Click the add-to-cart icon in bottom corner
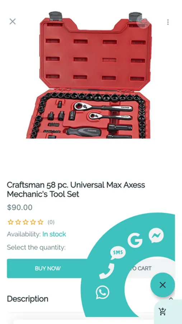This screenshot has width=182, height=324. pyautogui.click(x=163, y=311)
